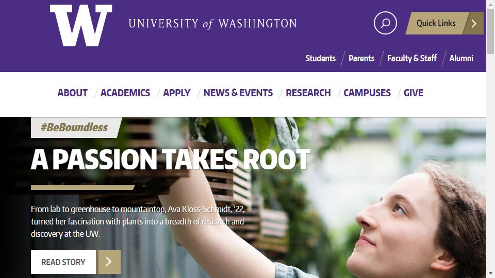Visit the Faculty & Staff link
This screenshot has height=278, width=495.
point(411,58)
